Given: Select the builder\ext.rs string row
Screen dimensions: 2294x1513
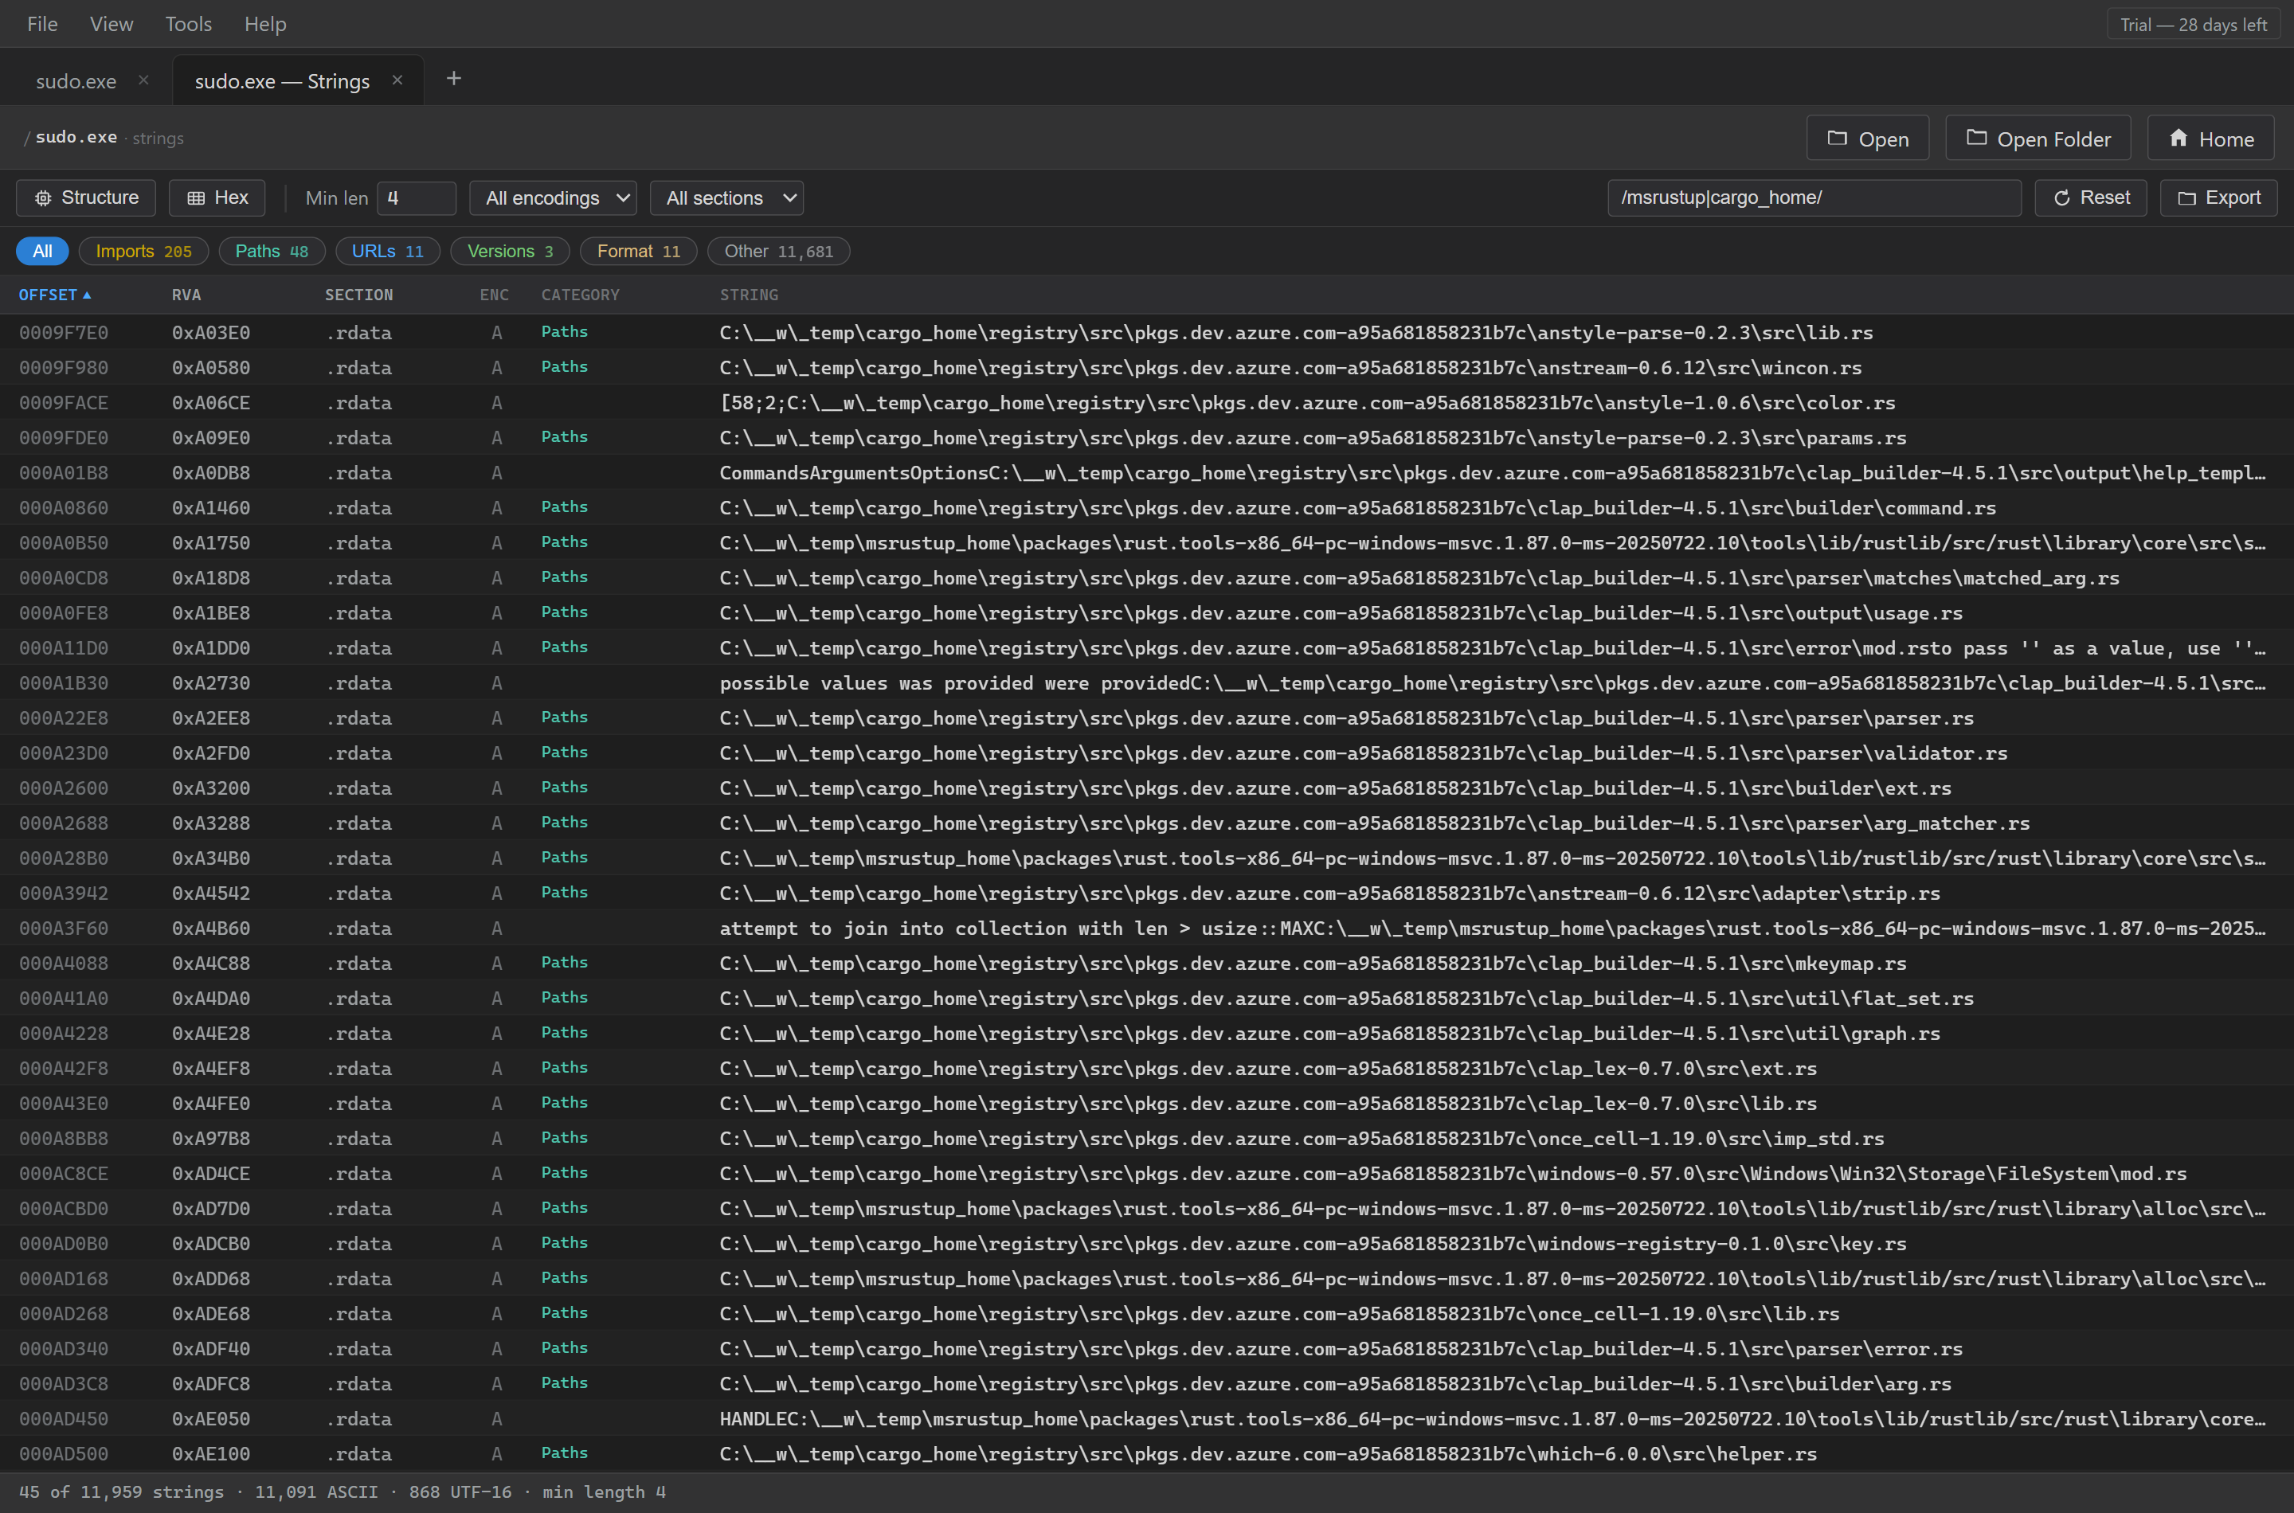Looking at the screenshot, I should (x=1146, y=788).
